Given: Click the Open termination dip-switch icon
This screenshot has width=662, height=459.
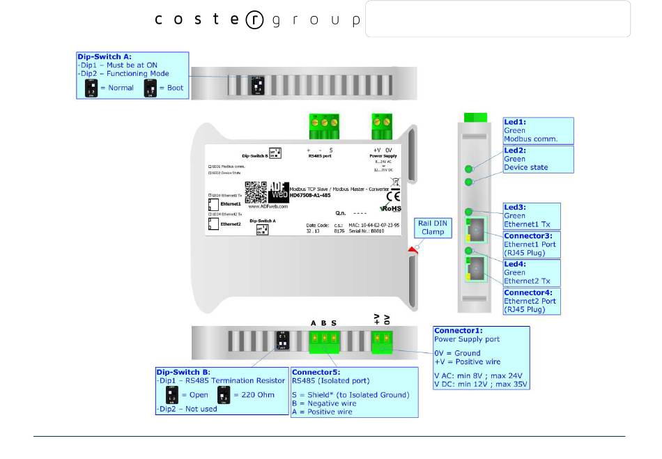Looking at the screenshot, I should tap(172, 396).
